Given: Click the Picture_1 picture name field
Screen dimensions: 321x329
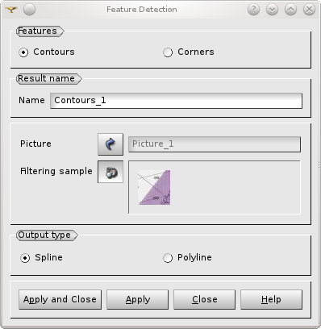Looking at the screenshot, I should 215,144.
